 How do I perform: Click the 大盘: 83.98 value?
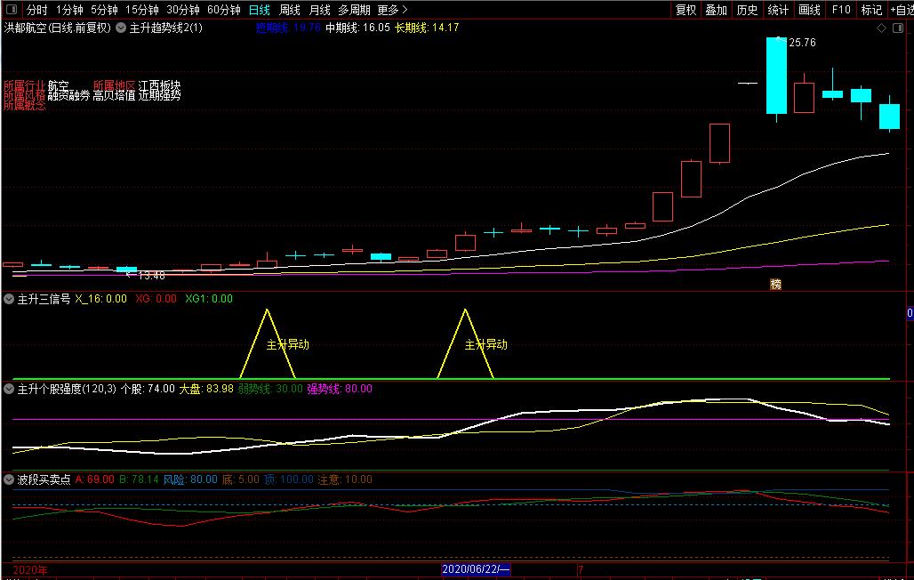(x=205, y=389)
